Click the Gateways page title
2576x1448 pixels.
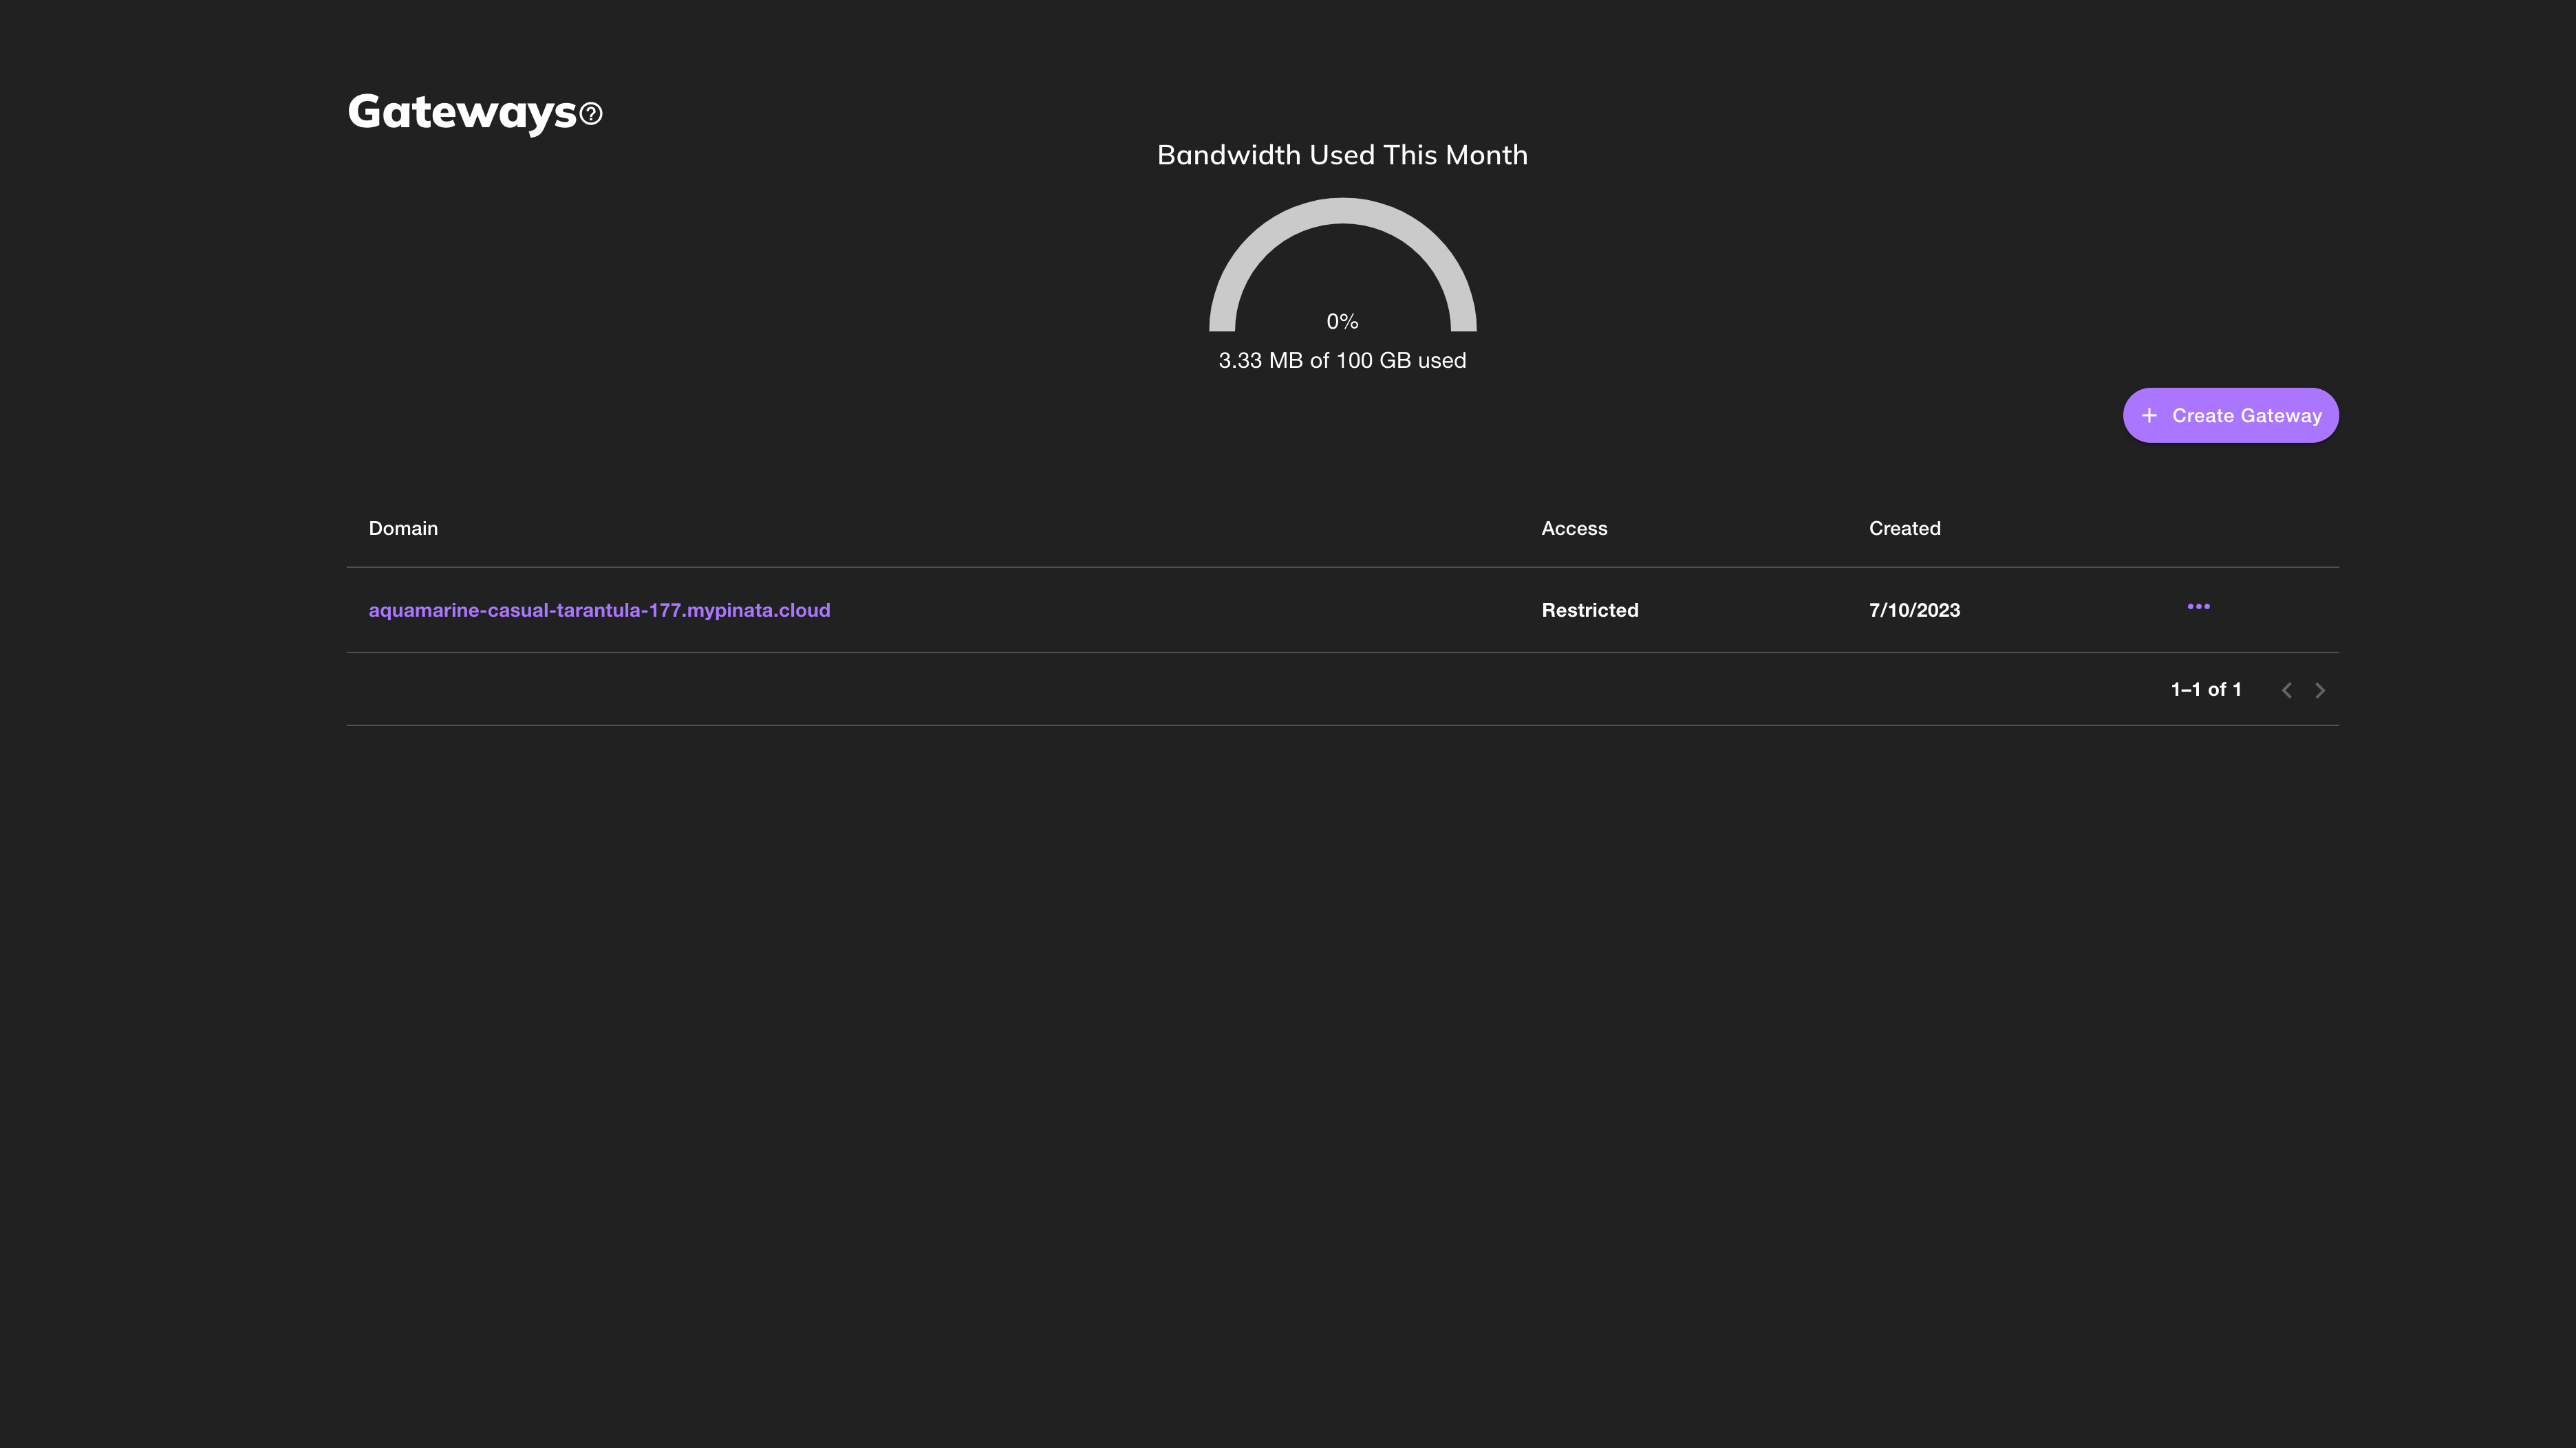point(462,112)
